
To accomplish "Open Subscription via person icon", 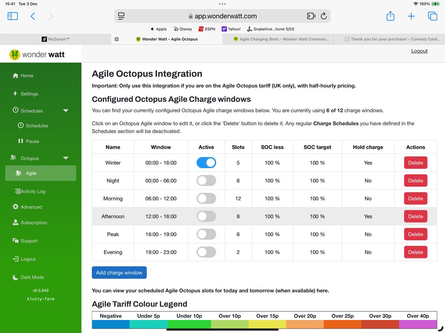I will tap(16, 222).
